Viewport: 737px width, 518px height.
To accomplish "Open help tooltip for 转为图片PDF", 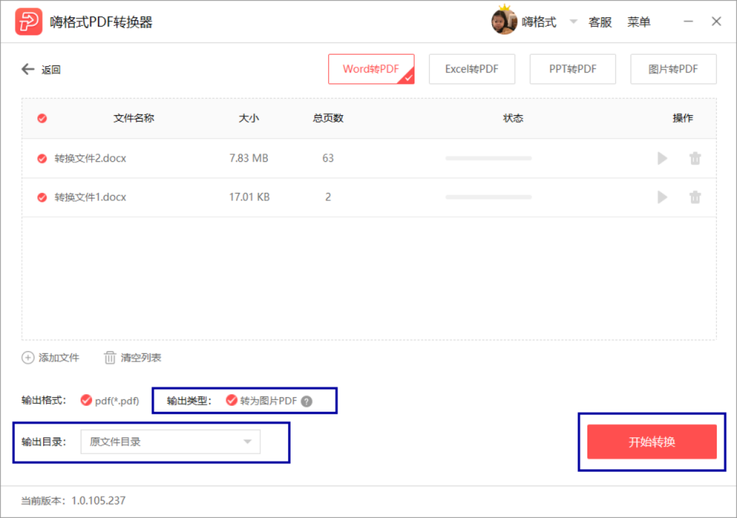I will [307, 401].
